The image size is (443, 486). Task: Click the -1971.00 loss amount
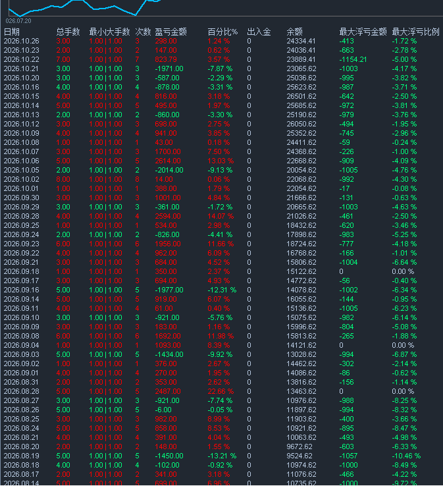click(x=169, y=68)
